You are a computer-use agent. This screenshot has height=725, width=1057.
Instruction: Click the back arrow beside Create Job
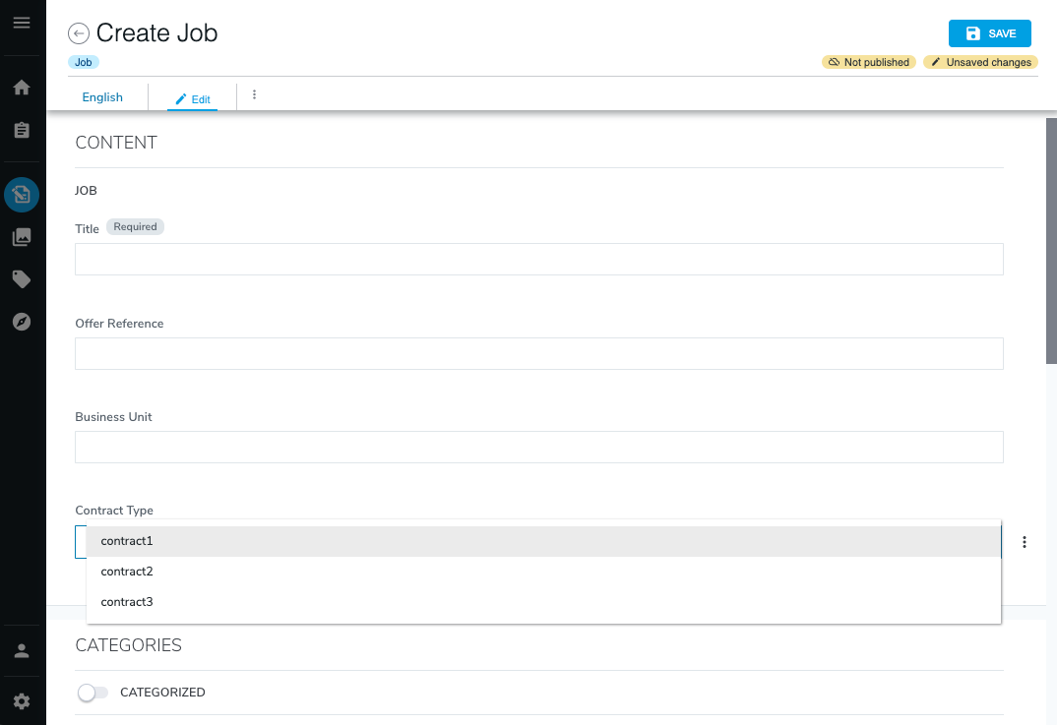(79, 33)
